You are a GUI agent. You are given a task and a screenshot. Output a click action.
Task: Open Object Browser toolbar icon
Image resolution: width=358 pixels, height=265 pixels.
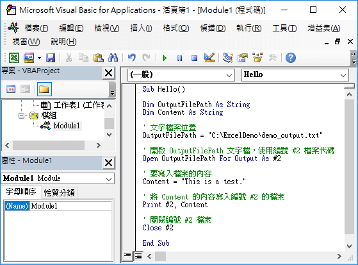click(x=257, y=58)
